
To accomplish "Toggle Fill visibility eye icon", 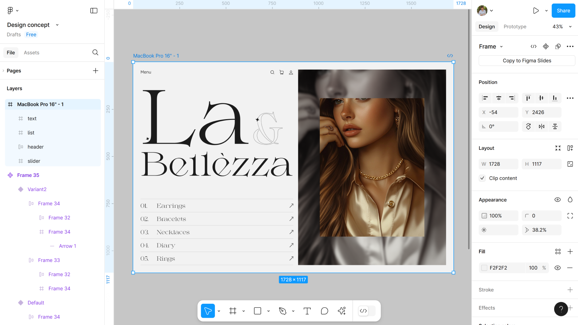I will pos(557,268).
